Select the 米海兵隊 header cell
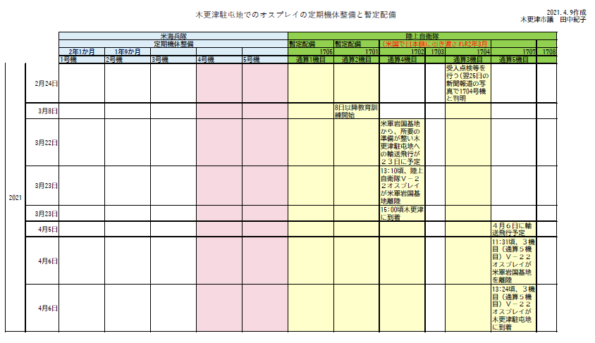595x343 pixels. click(173, 37)
